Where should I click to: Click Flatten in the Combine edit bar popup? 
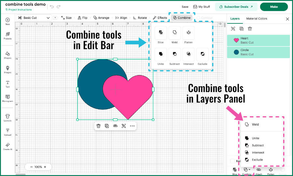tap(188, 33)
